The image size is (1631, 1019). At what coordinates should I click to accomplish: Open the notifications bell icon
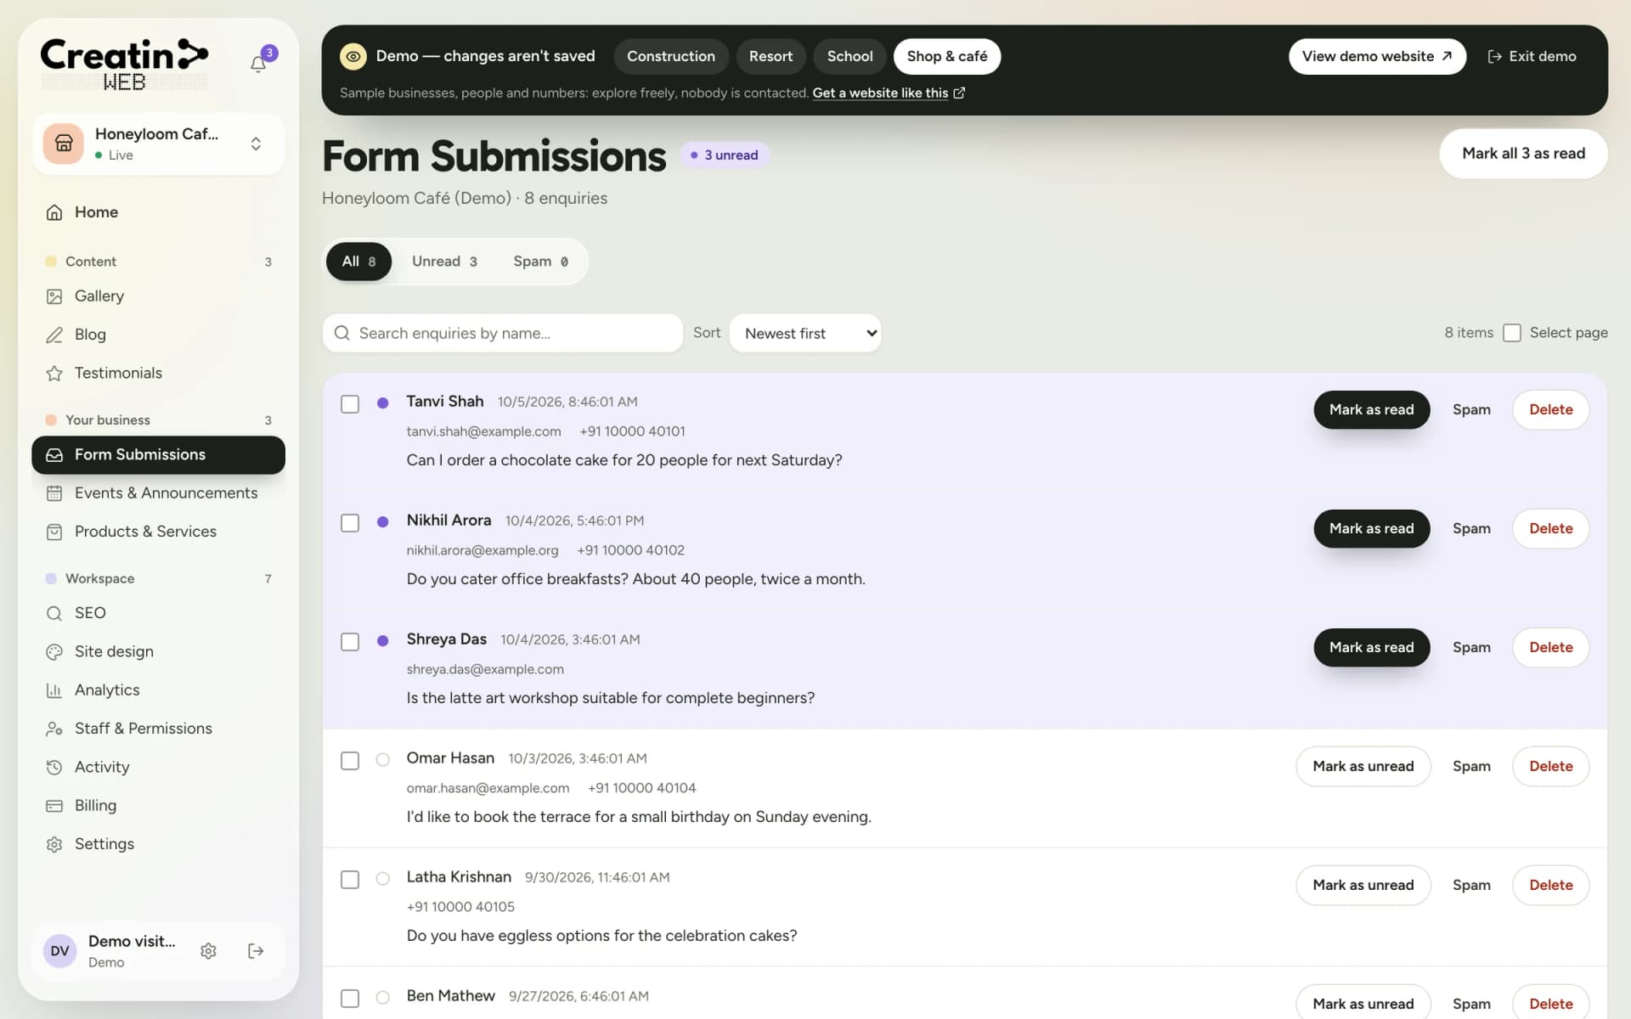[x=258, y=64]
